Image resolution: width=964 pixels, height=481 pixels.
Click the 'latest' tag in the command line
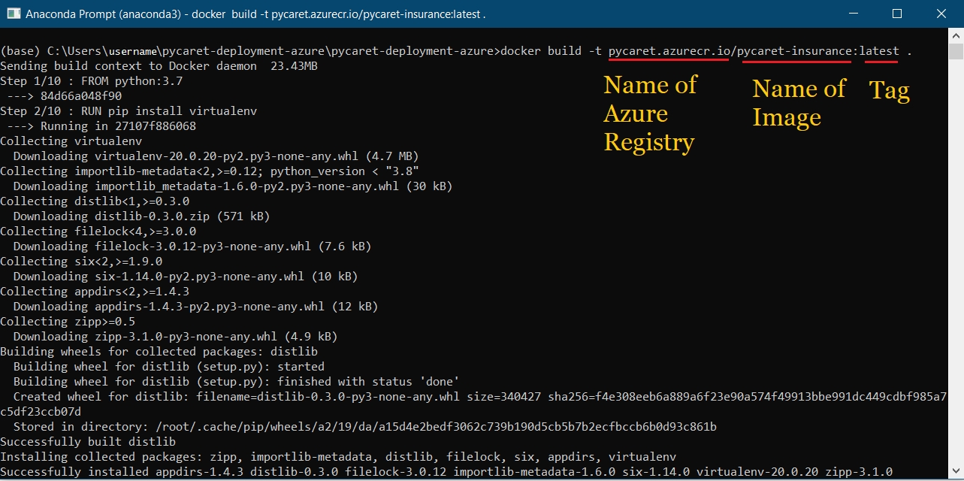coord(879,51)
